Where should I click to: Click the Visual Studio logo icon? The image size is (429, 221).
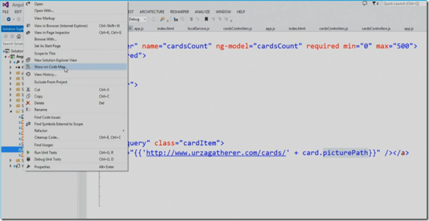(6, 5)
